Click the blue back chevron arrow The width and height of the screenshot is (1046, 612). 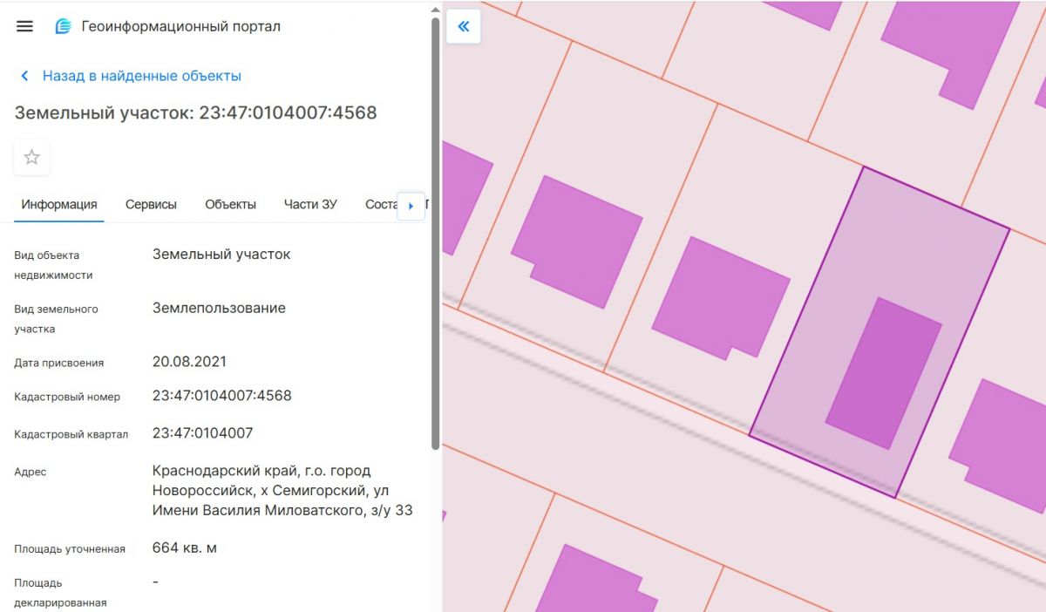(24, 77)
